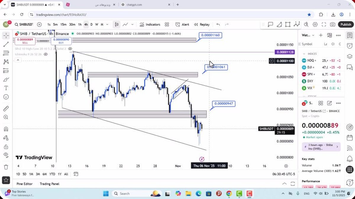Click the Publish button
The height and width of the screenshot is (199, 355).
(x=346, y=25)
